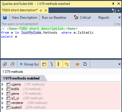This screenshot has width=122, height=112.
Task: Save the query with the floppy disk icon
Action: [x=5, y=18]
